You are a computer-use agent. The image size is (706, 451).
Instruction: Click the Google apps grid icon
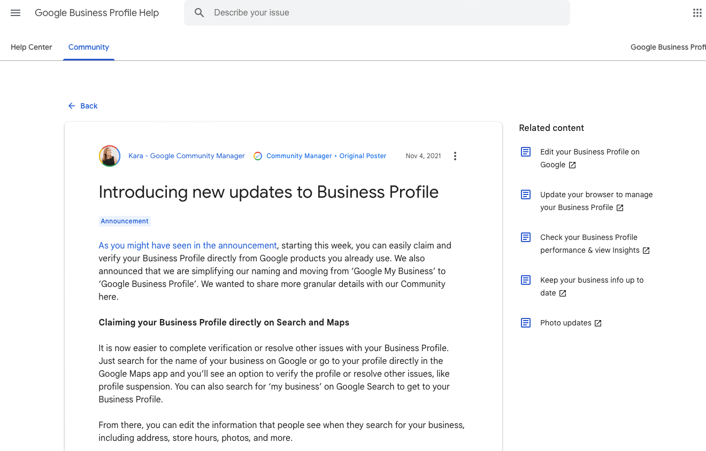pos(697,12)
